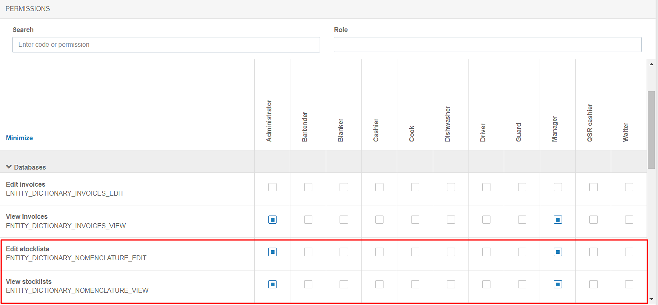
Task: Enable Edit stocklists for Guard
Action: [x=522, y=252]
